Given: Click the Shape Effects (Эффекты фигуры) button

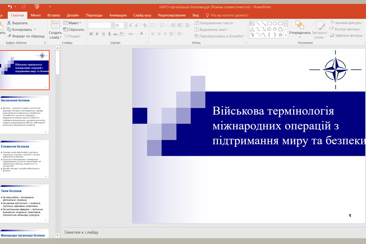Looking at the screenshot, I should (346, 36).
